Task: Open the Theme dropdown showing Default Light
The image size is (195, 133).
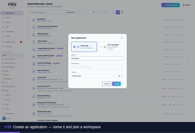Action: (x=97, y=76)
